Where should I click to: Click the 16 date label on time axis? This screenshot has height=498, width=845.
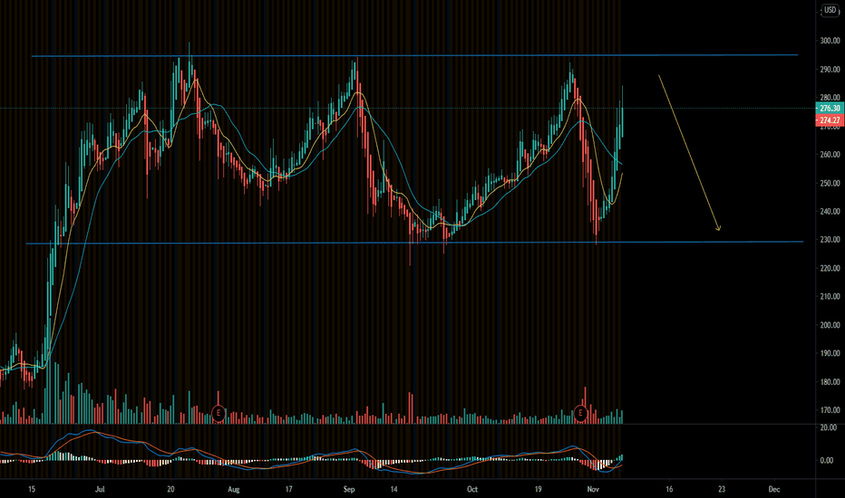point(669,489)
